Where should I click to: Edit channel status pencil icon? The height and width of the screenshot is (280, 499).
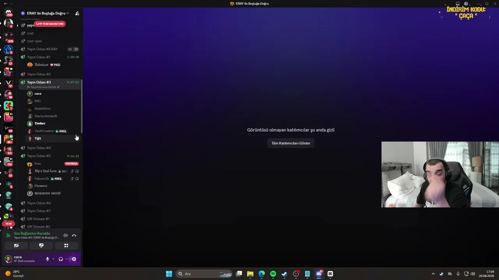point(58,87)
